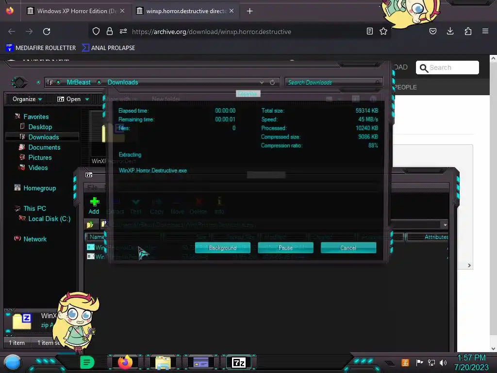The height and width of the screenshot is (373, 497).
Task: Open Documents in the navigation pane
Action: [44, 147]
